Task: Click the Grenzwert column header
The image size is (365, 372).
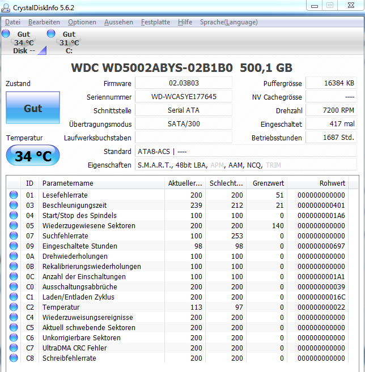Action: point(267,183)
